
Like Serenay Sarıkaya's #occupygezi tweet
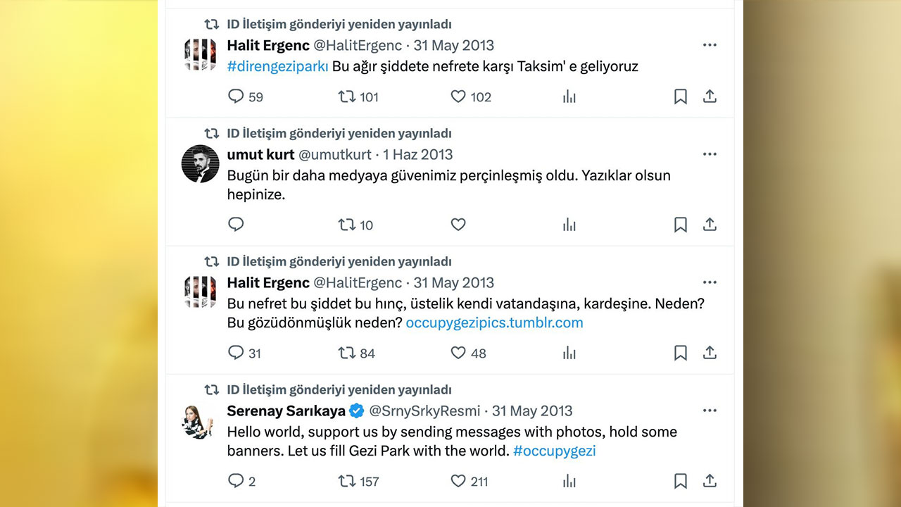tap(458, 481)
